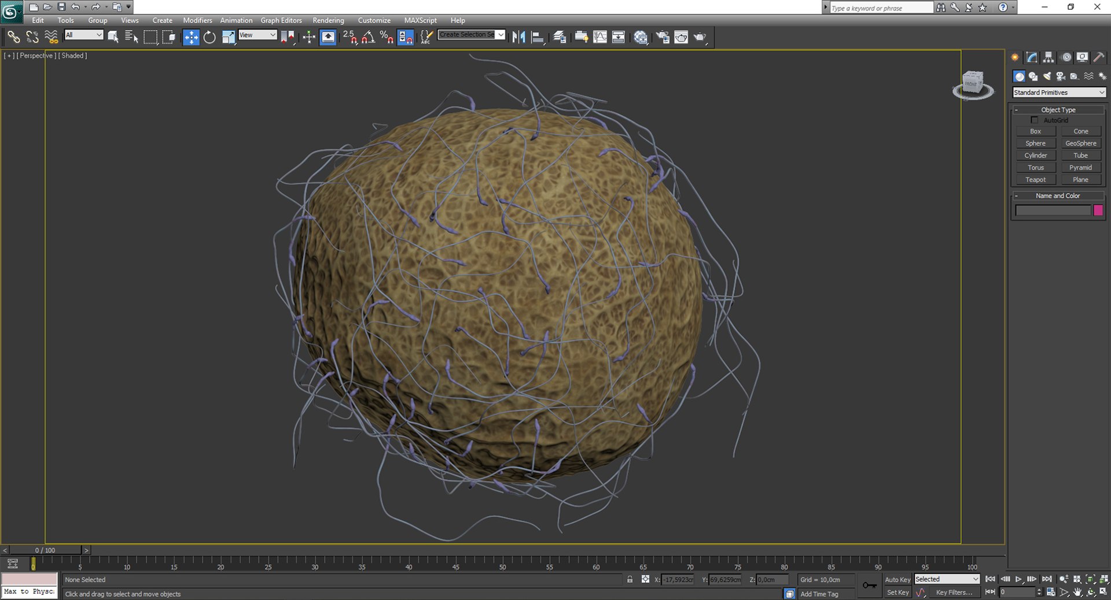Image resolution: width=1111 pixels, height=600 pixels.
Task: Click the Render Production teapot icon
Action: coord(700,38)
